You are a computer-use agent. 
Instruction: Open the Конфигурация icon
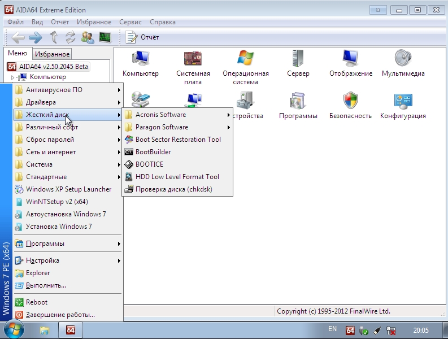click(402, 101)
